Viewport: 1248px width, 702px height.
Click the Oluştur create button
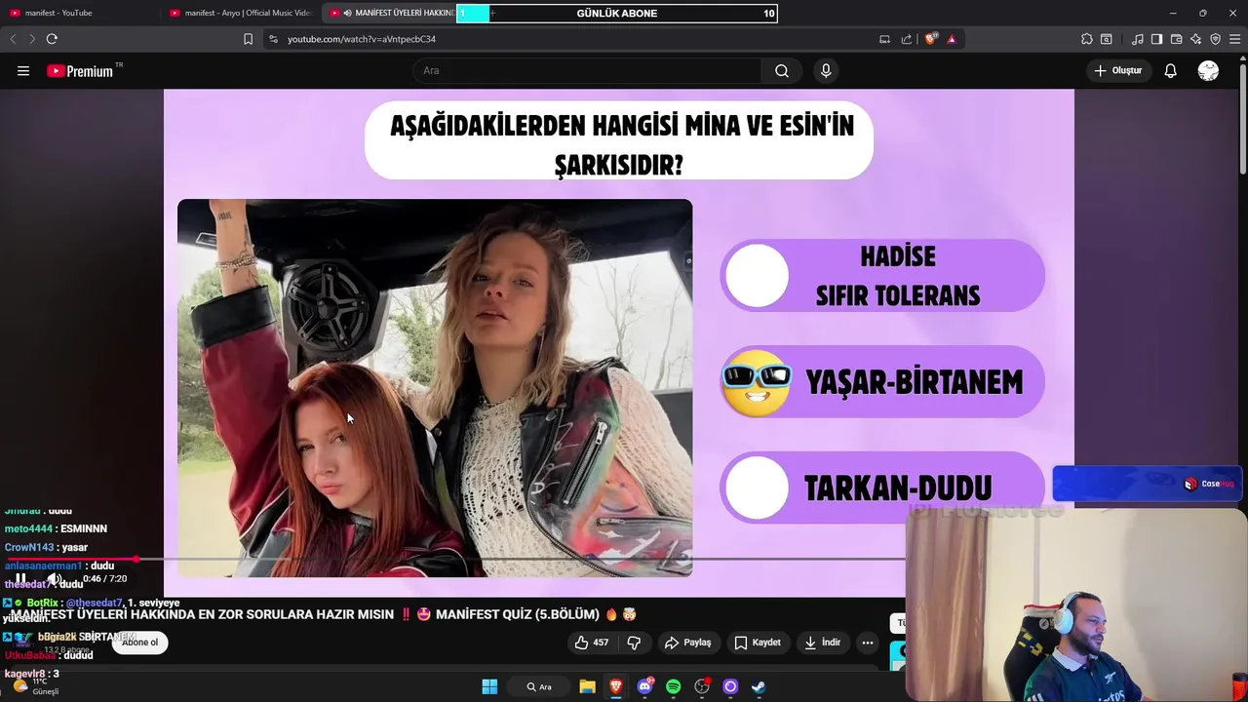[1117, 70]
